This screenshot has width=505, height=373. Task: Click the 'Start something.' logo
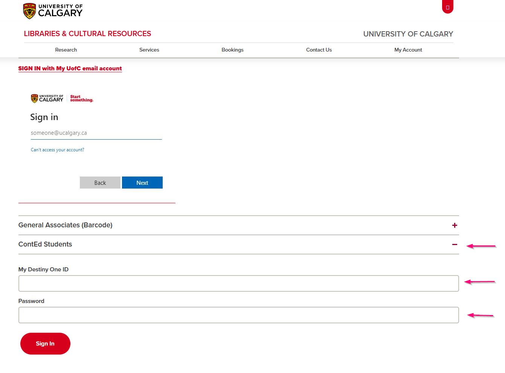[x=81, y=98]
